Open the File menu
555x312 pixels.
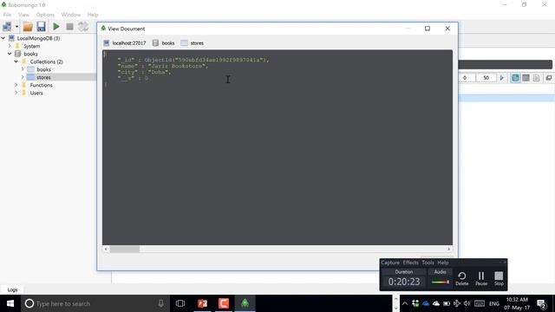coord(7,15)
